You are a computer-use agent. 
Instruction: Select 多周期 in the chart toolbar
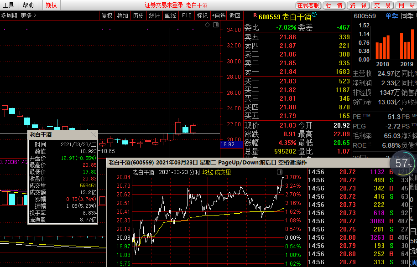9,15
